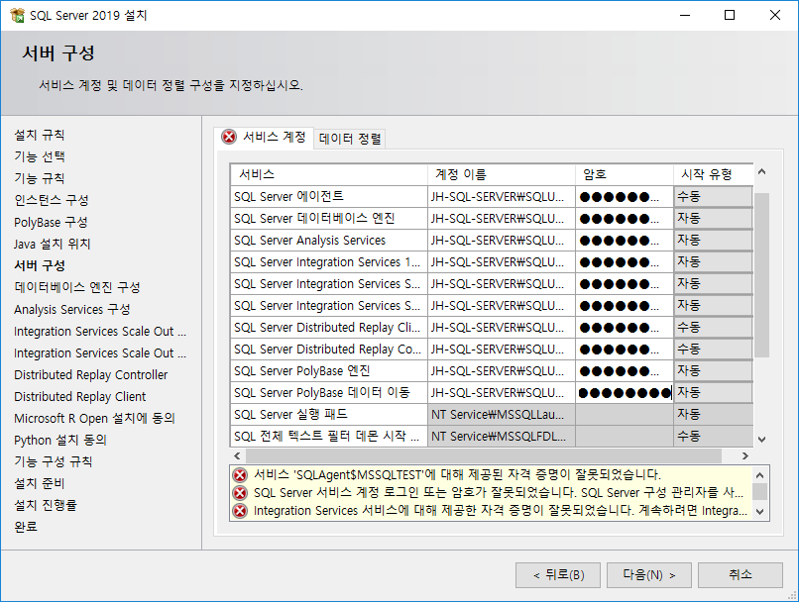Click error icon beside SQL Server 서비스 계정 로그인 message
This screenshot has width=799, height=602.
[240, 493]
